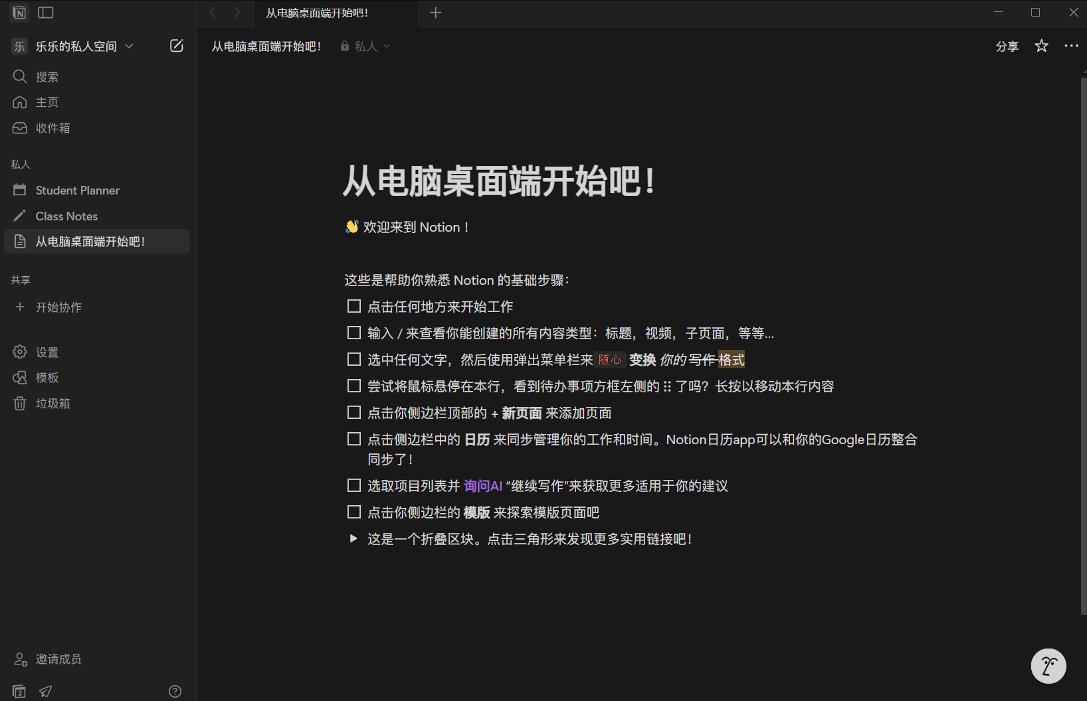Open the Student Planner page
The image size is (1087, 701).
pos(97,190)
